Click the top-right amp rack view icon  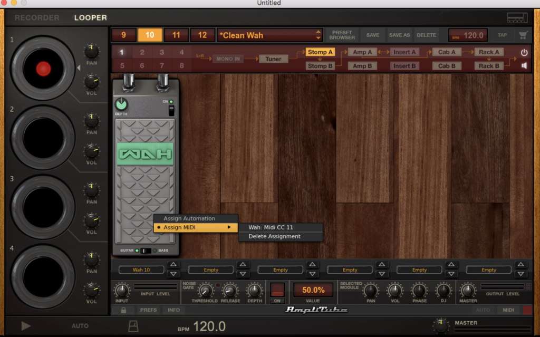(x=517, y=18)
